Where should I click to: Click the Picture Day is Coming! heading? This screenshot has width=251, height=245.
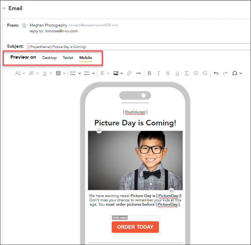coord(135,123)
